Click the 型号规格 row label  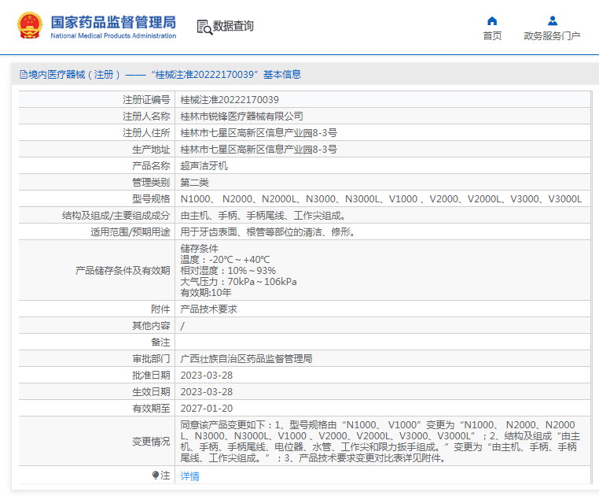[151, 199]
